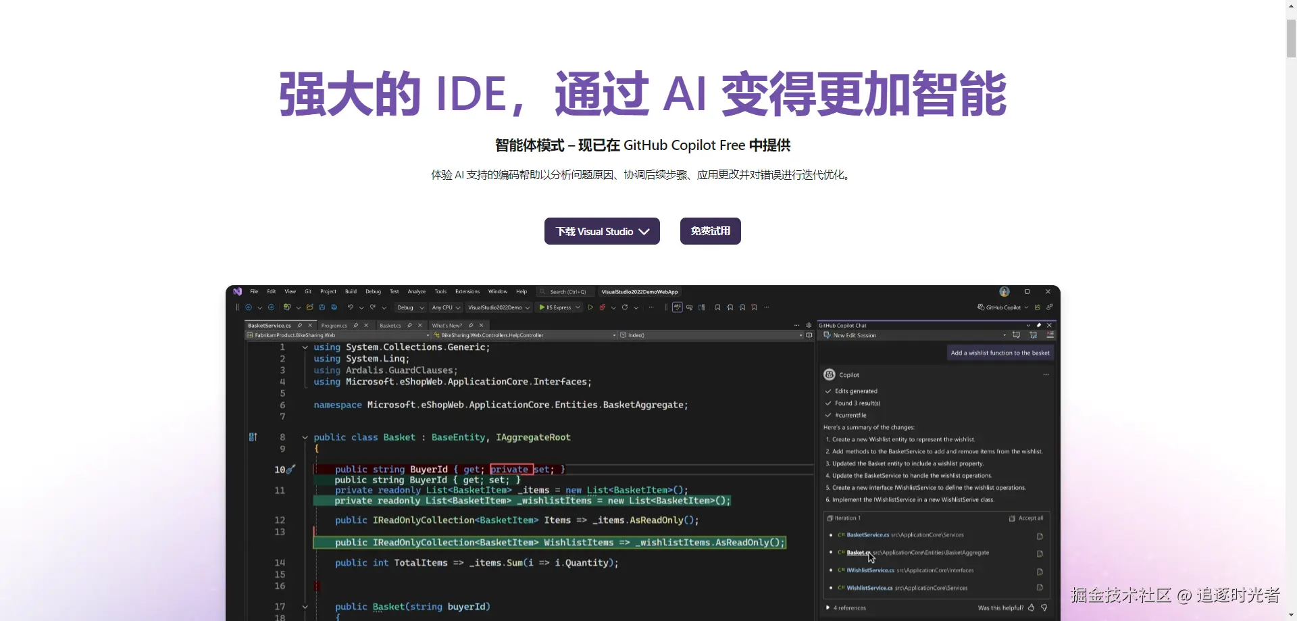
Task: Open the Extensions menu
Action: (x=467, y=292)
